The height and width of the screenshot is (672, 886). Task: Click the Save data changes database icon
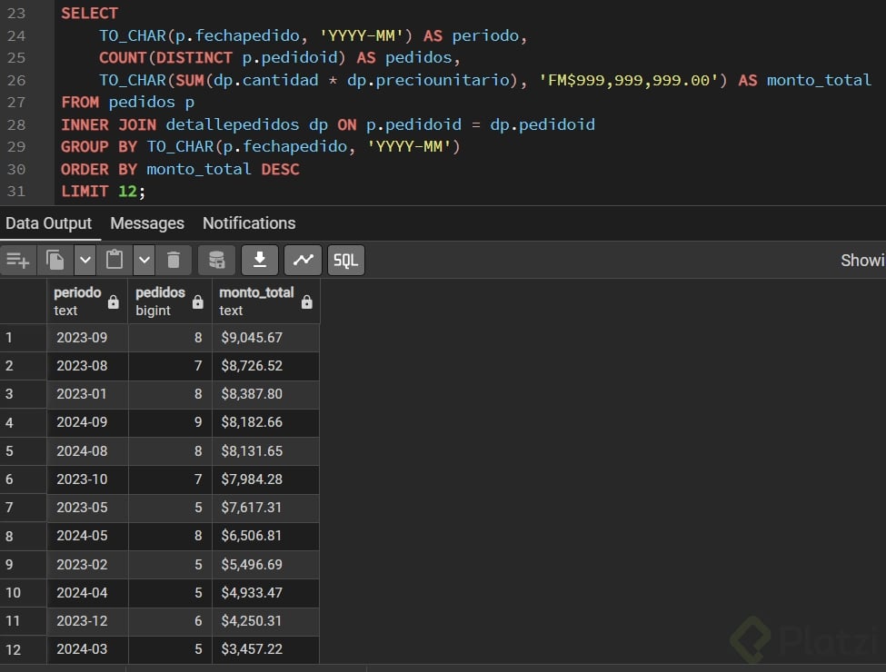216,260
